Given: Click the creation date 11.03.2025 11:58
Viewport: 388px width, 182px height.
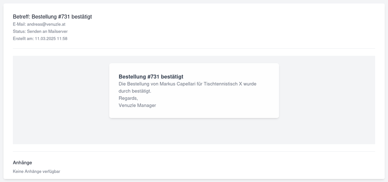Looking at the screenshot, I should pos(51,39).
